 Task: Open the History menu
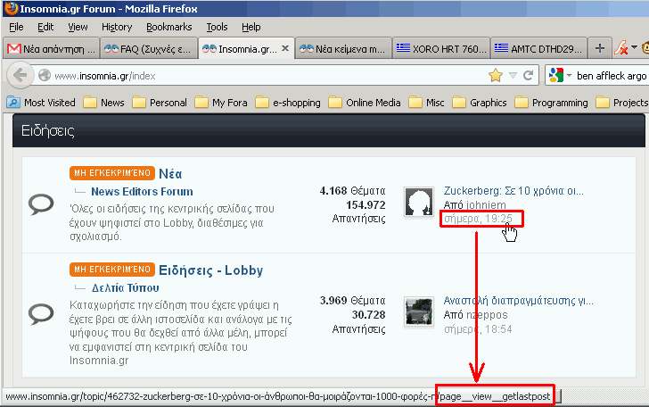[x=117, y=27]
